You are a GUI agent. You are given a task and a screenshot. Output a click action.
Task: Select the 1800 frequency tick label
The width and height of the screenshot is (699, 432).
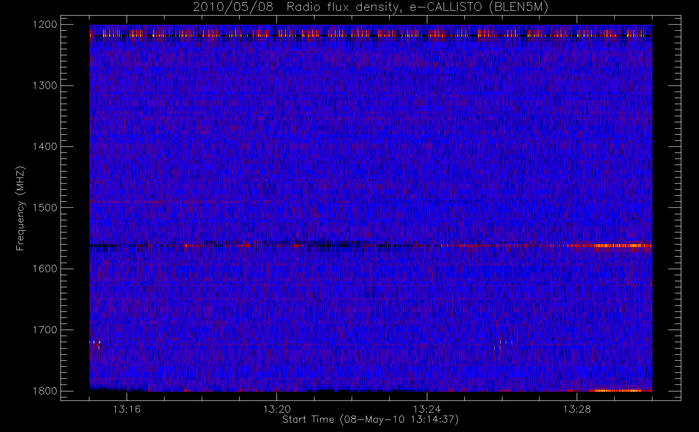point(45,391)
